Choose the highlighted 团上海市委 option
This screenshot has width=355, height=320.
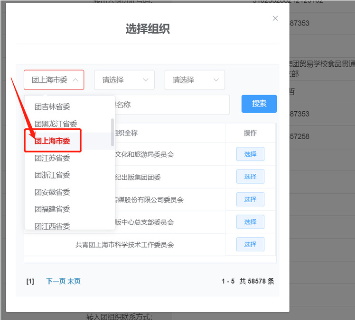pos(52,141)
